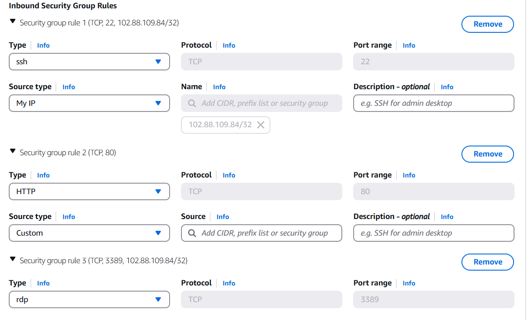The image size is (532, 320).
Task: Collapse Security group rule 3 section
Action: pos(13,259)
